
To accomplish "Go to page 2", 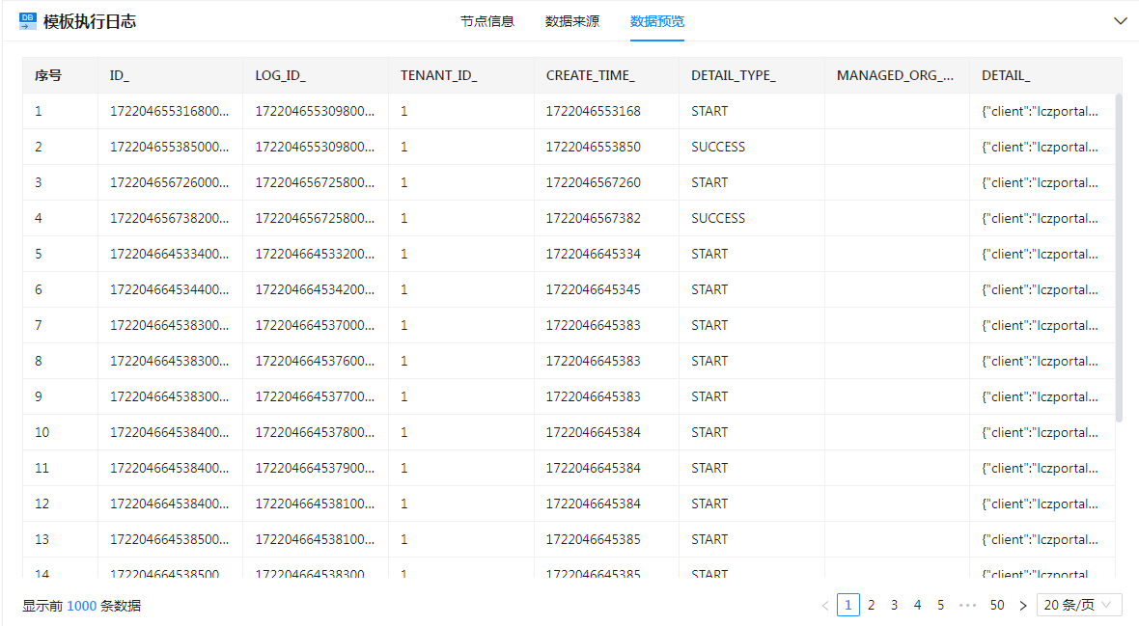I will [872, 606].
